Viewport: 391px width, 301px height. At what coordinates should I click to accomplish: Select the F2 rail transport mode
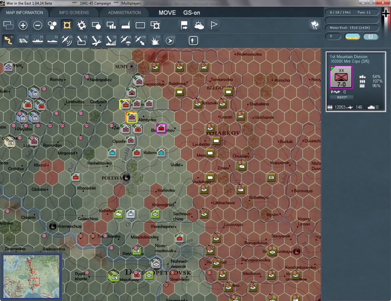coord(23,41)
